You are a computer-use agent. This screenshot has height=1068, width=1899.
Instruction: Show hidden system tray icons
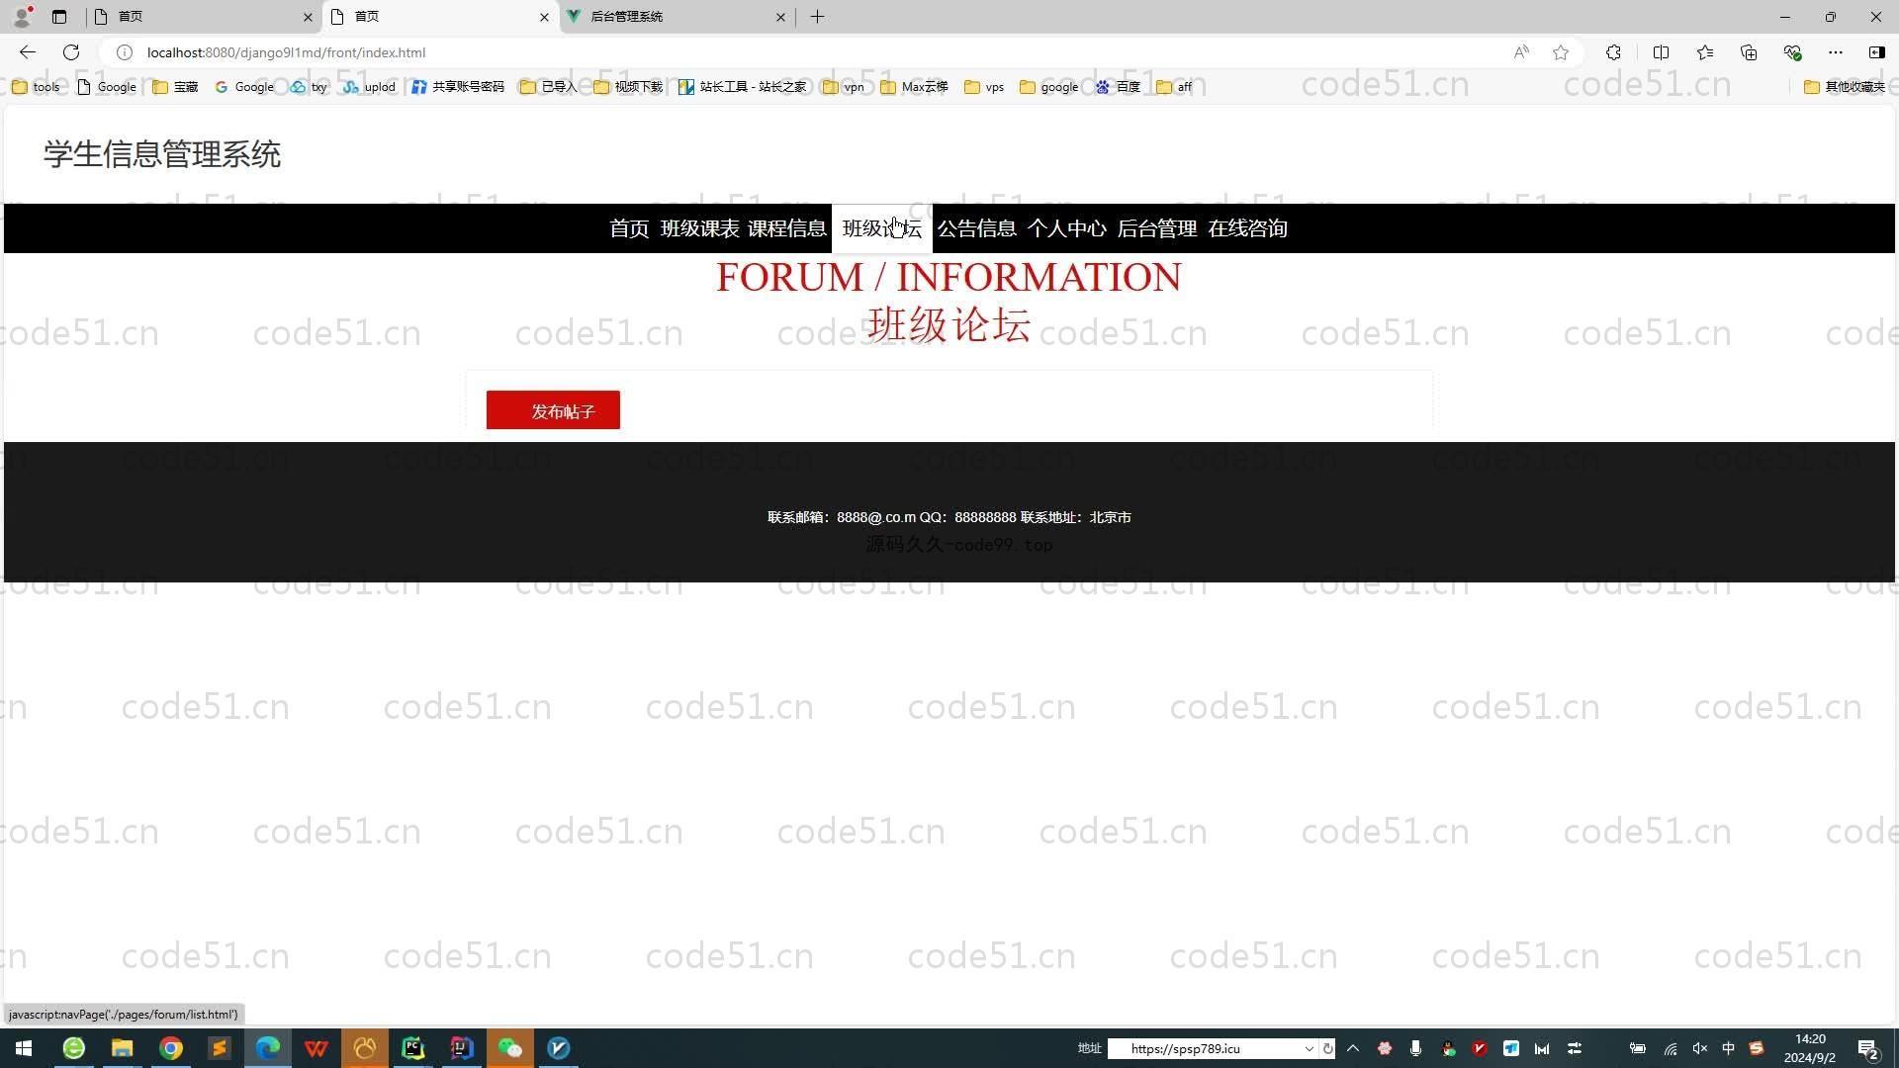pos(1353,1048)
